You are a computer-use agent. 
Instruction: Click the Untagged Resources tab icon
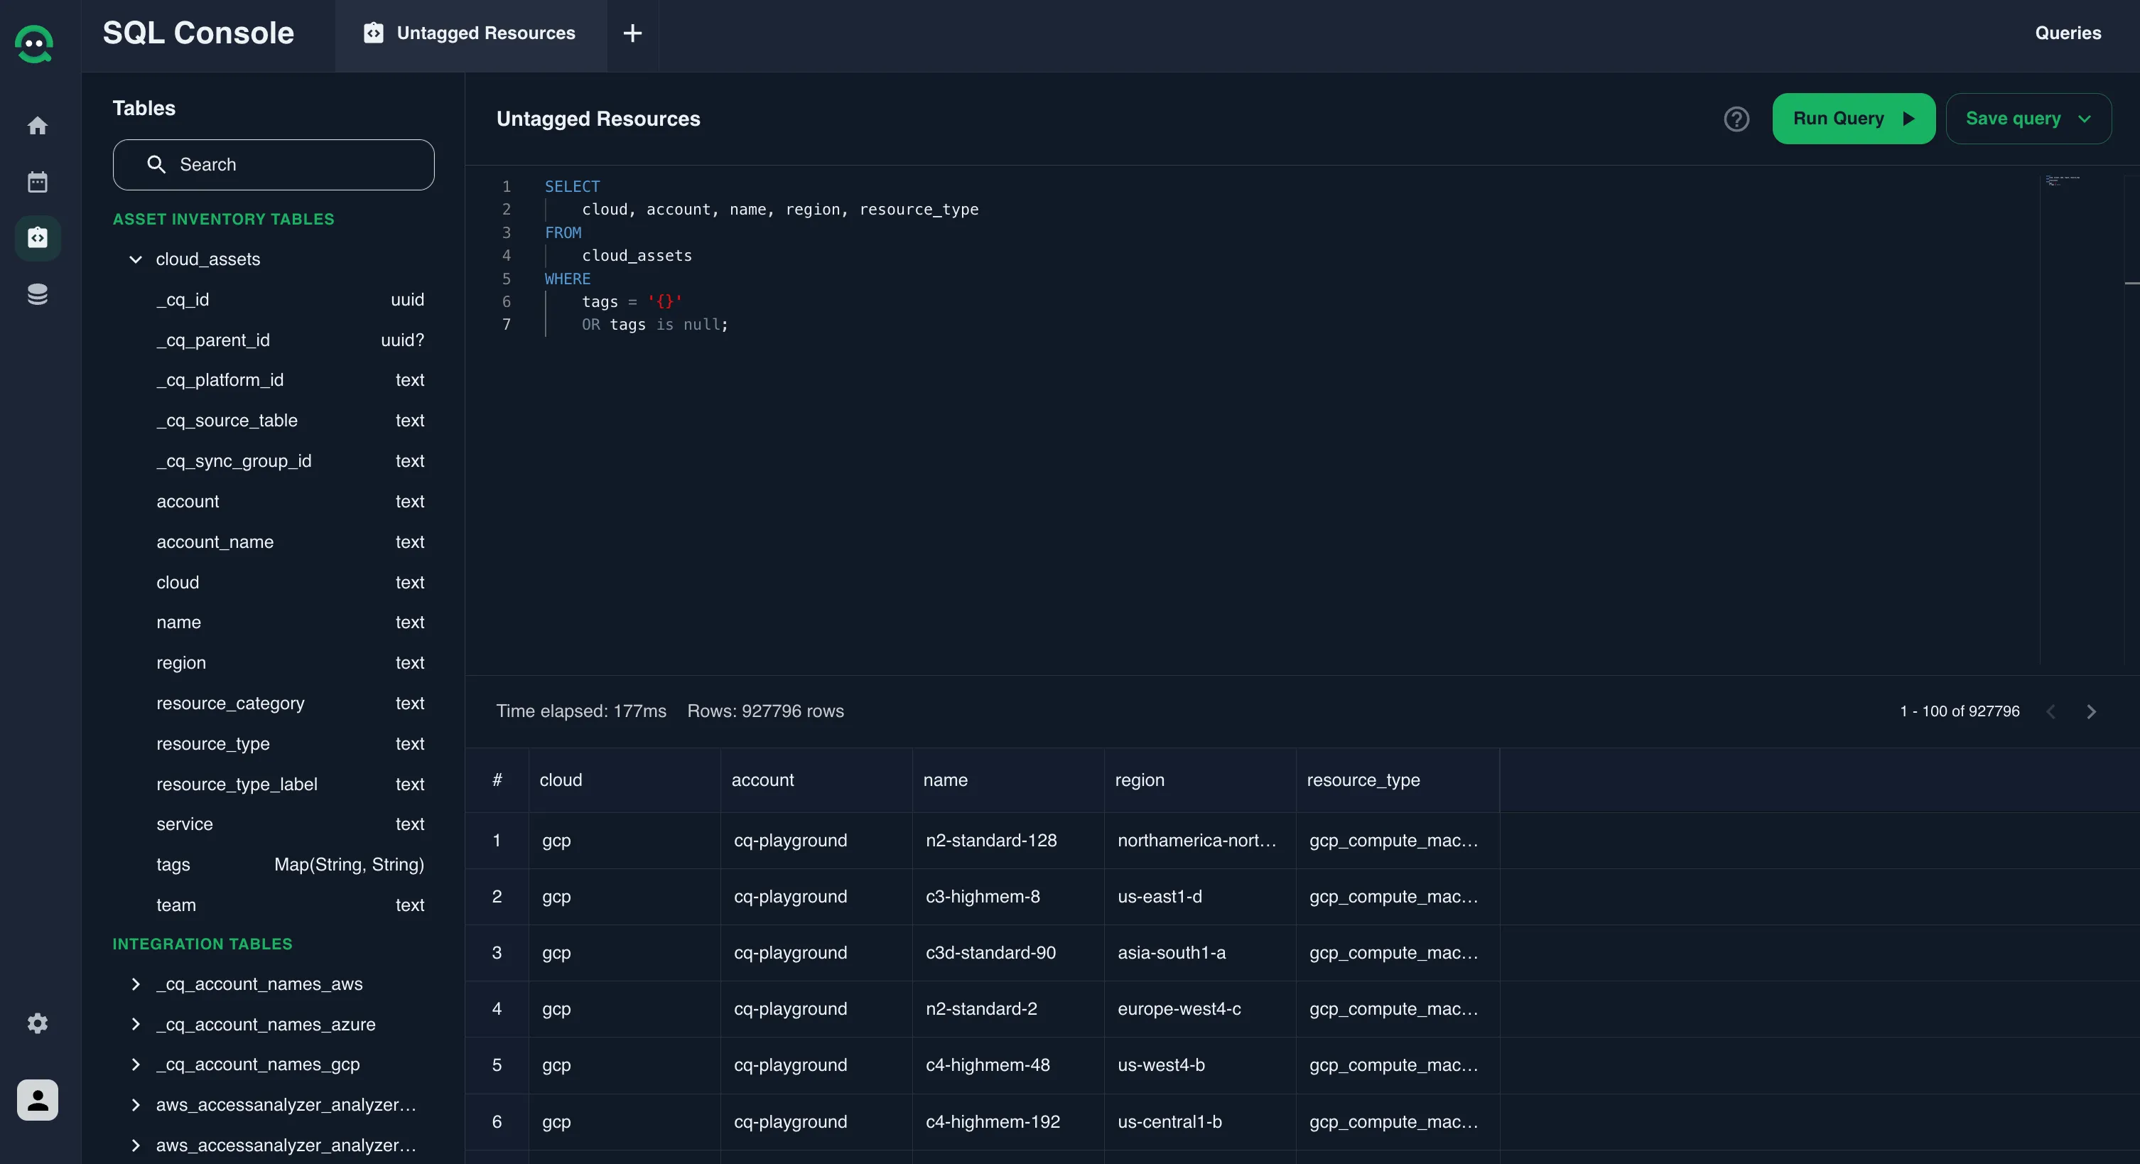tap(374, 33)
